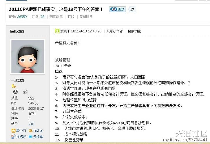Click the 打印 print link
This screenshot has height=144, width=210.
[71, 17]
